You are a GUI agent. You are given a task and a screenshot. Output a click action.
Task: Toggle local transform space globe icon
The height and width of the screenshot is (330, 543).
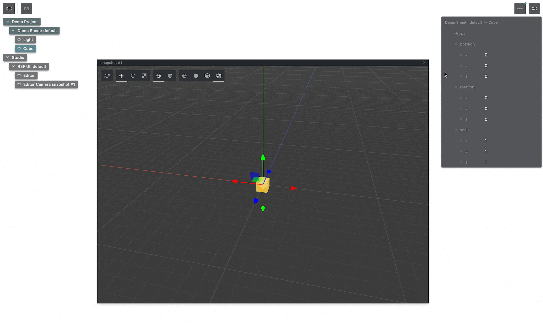pyautogui.click(x=170, y=76)
